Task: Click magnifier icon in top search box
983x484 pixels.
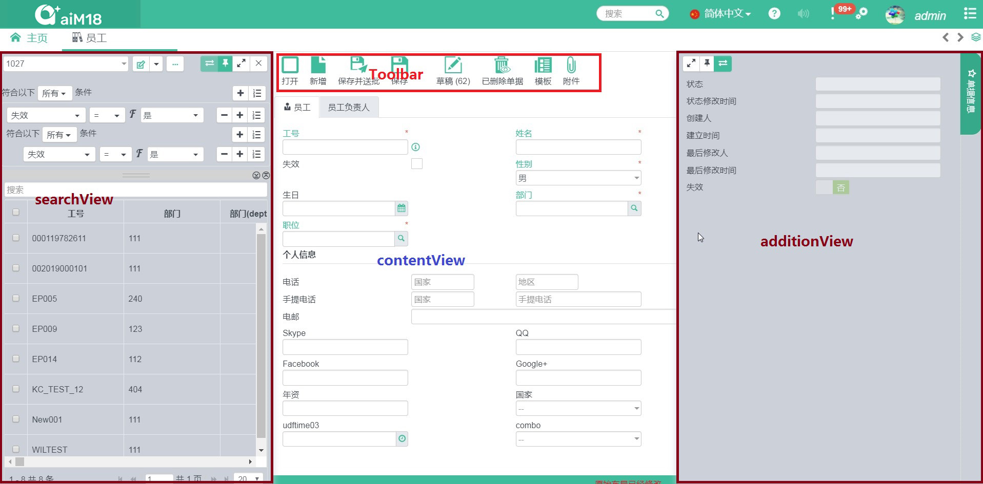Action: pos(659,14)
